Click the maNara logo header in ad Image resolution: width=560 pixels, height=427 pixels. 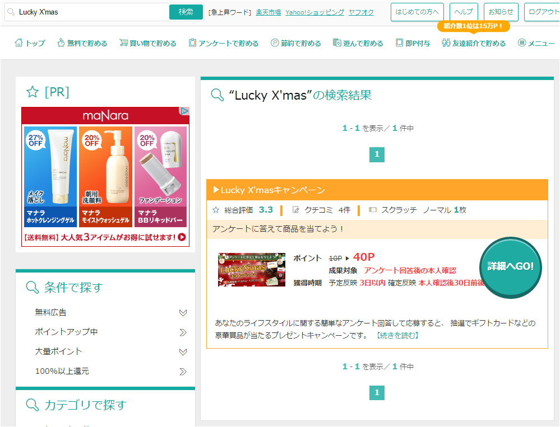point(105,115)
